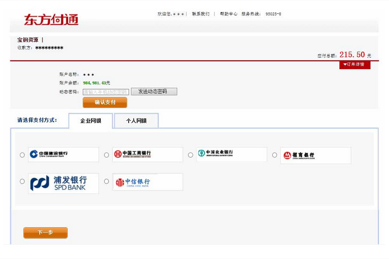
Task: Open the 帮助中心 link
Action: [229, 14]
